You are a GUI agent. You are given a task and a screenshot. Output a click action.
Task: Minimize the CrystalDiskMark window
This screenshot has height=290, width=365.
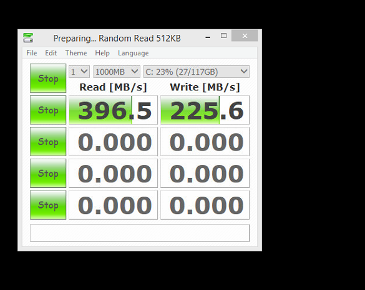(x=208, y=36)
